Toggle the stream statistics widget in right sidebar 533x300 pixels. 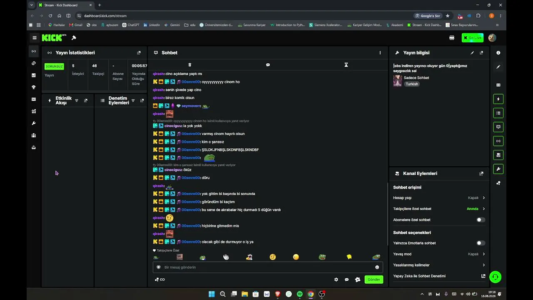pos(498,141)
